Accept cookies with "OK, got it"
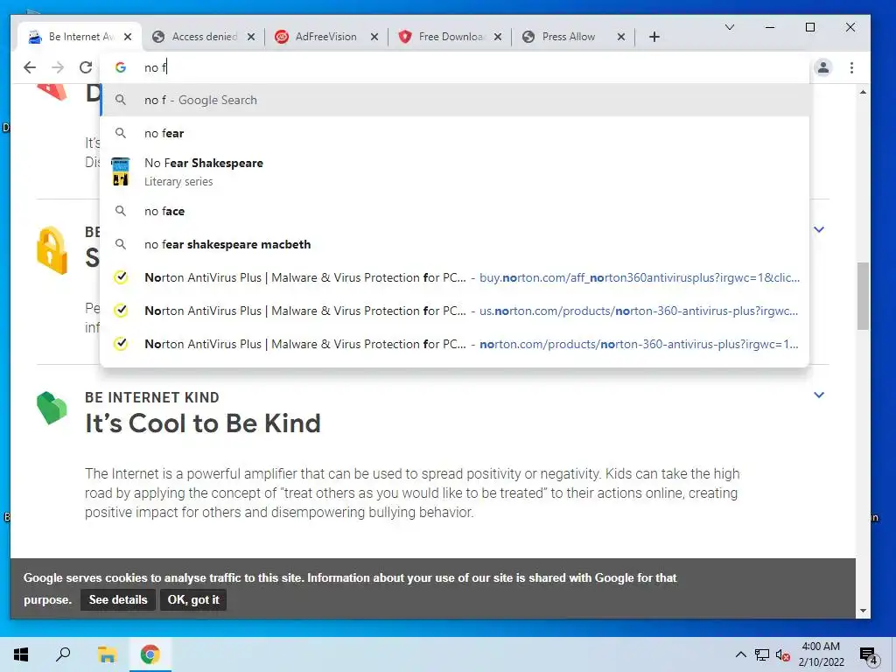This screenshot has width=896, height=672. [x=193, y=599]
